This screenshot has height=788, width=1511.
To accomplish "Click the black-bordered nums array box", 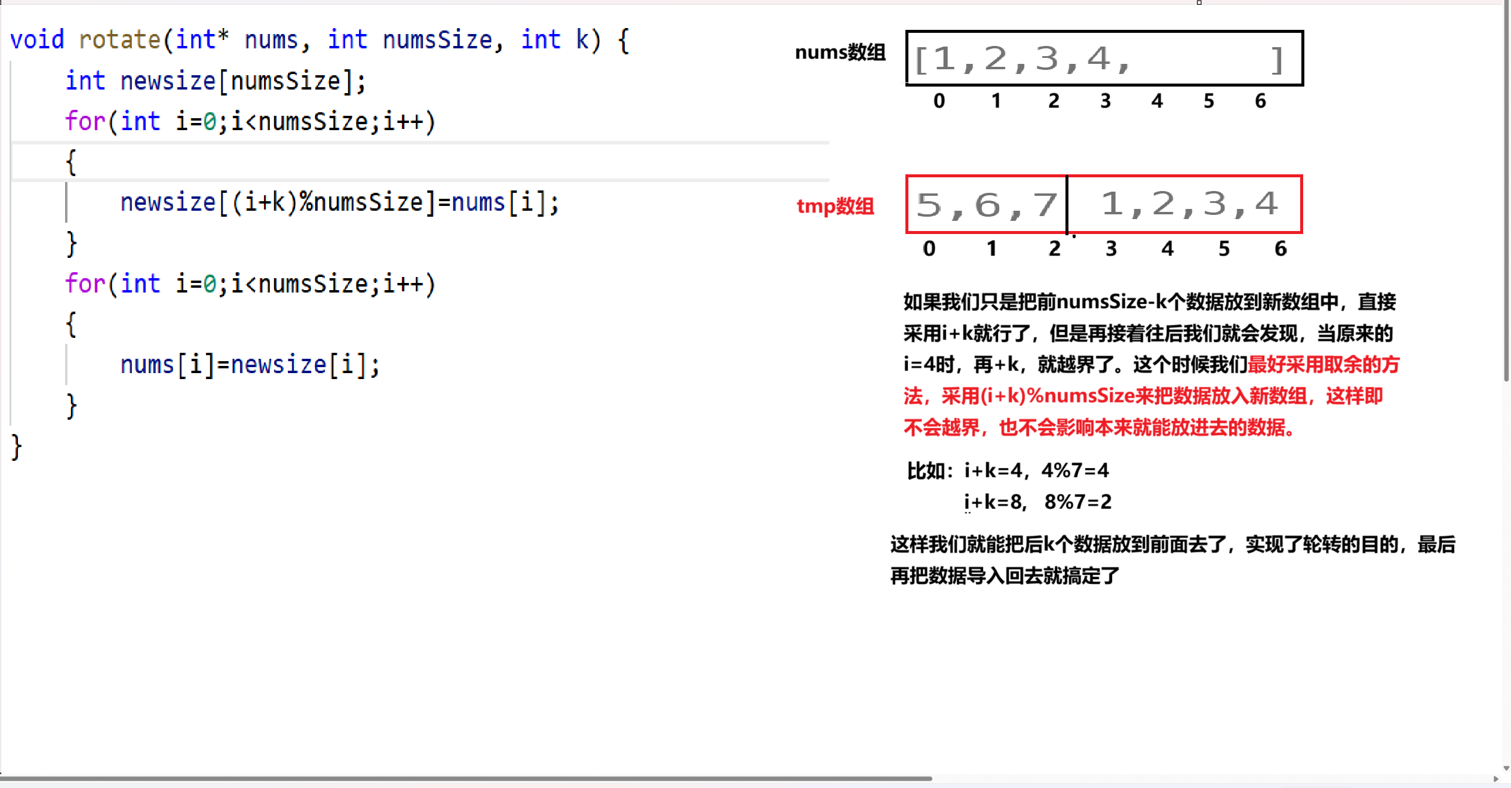I will coord(1104,59).
